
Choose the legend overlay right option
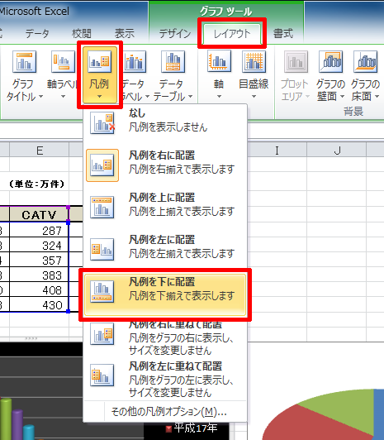165,338
